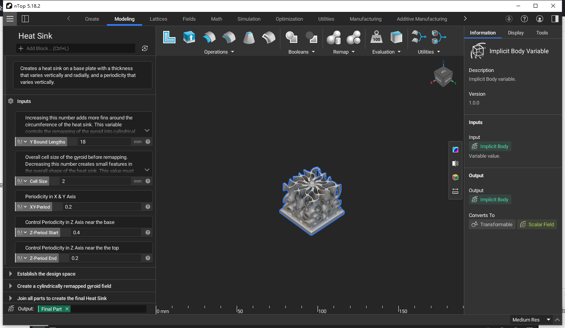The image size is (565, 328).
Task: Show help for Y Bound Lengths
Action: [x=148, y=142]
